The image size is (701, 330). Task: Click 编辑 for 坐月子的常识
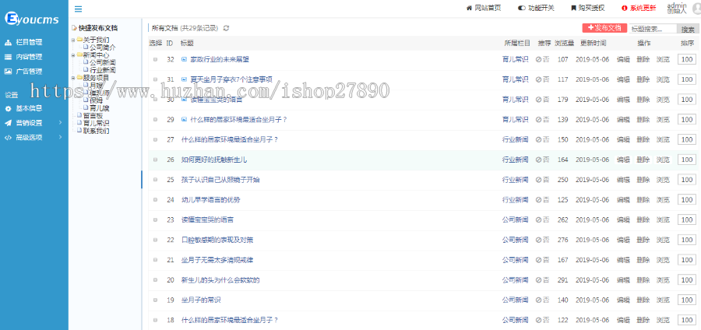coord(623,300)
